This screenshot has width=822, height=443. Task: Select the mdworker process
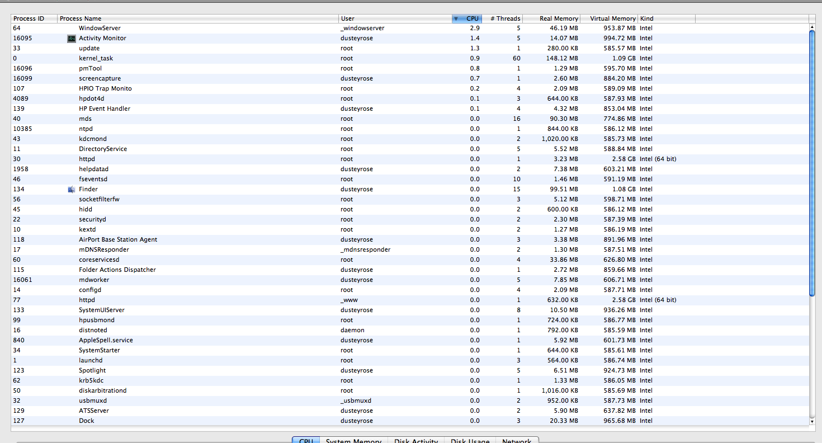410,280
